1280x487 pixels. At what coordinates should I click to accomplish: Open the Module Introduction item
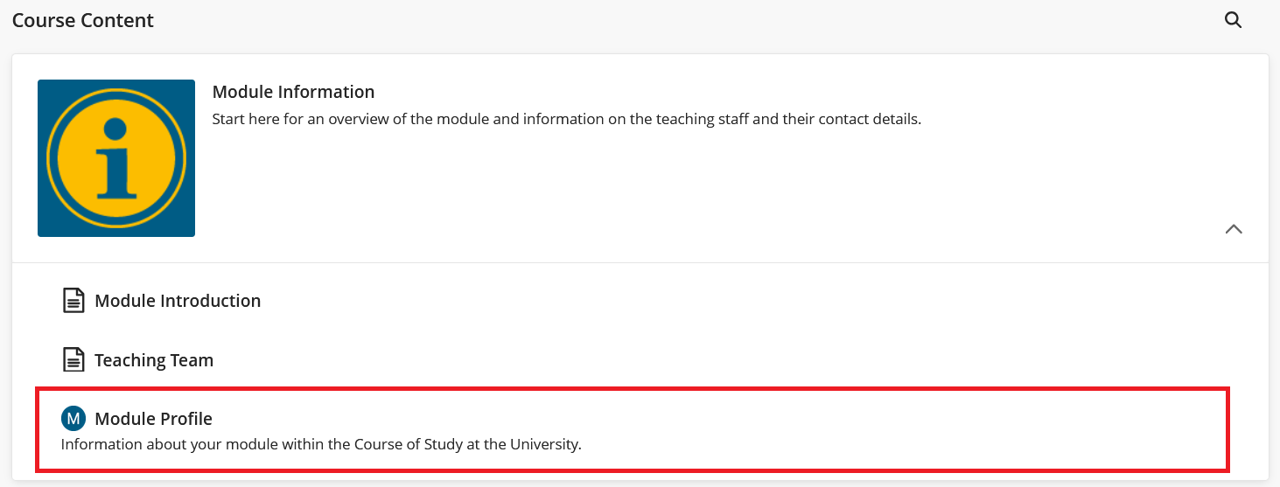pos(178,301)
